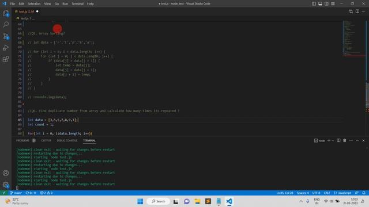Open remote window indicator in status bar

pyautogui.click(x=4, y=193)
